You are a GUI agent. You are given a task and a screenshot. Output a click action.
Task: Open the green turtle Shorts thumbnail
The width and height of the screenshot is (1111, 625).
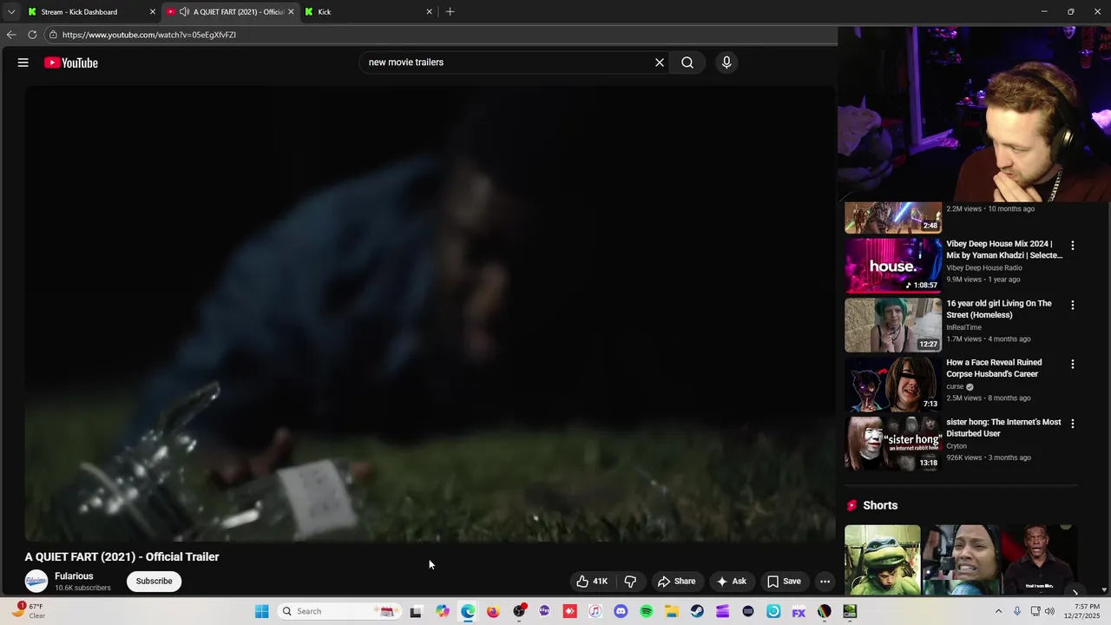point(883,560)
